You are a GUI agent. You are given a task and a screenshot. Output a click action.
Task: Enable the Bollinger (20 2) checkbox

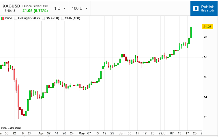(16, 18)
